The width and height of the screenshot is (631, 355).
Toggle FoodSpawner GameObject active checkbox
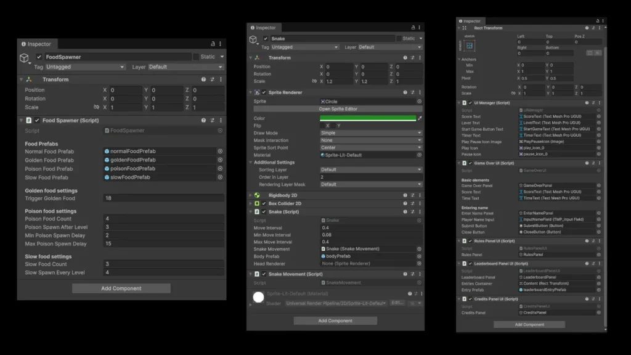click(39, 57)
